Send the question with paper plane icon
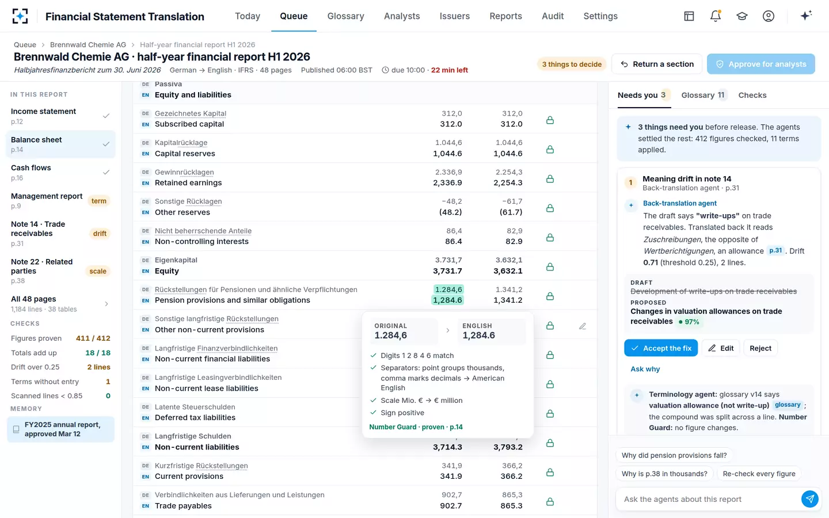The height and width of the screenshot is (518, 829). point(809,499)
